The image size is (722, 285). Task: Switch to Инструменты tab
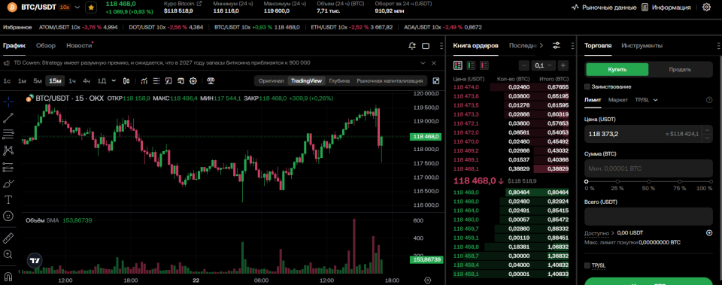click(x=642, y=46)
